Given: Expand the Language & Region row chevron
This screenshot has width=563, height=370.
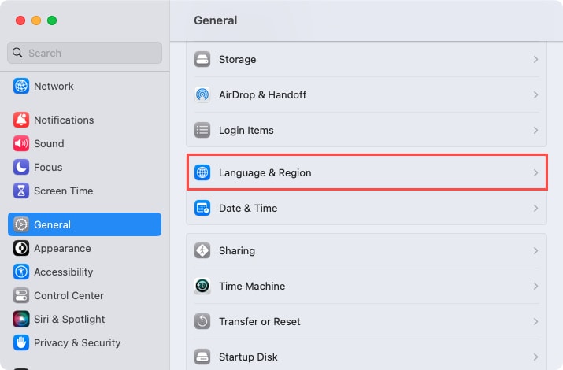Looking at the screenshot, I should 535,172.
